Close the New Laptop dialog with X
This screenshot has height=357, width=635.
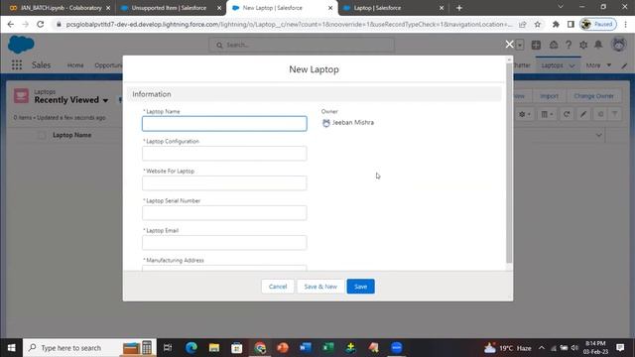509,45
